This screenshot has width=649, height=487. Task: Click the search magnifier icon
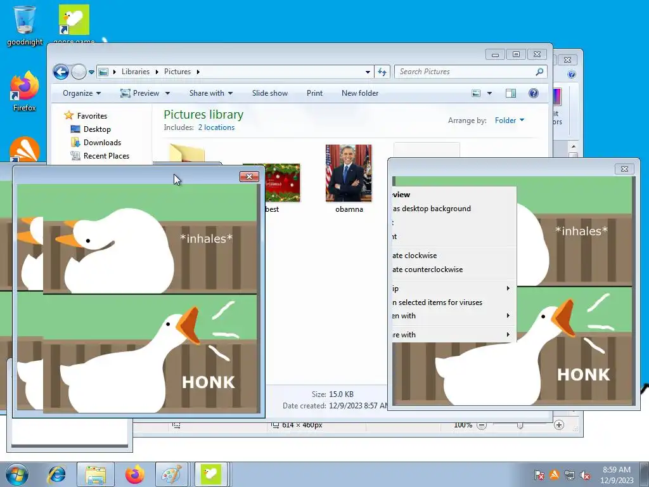[x=539, y=72]
